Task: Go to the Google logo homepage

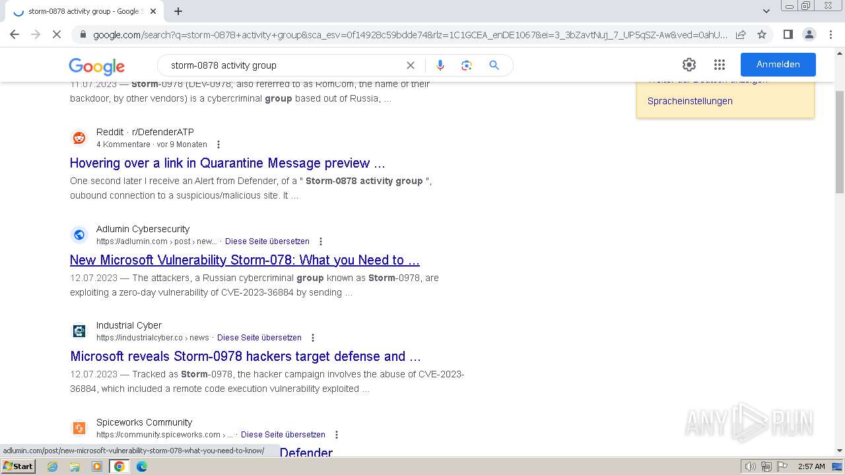Action: coord(96,66)
